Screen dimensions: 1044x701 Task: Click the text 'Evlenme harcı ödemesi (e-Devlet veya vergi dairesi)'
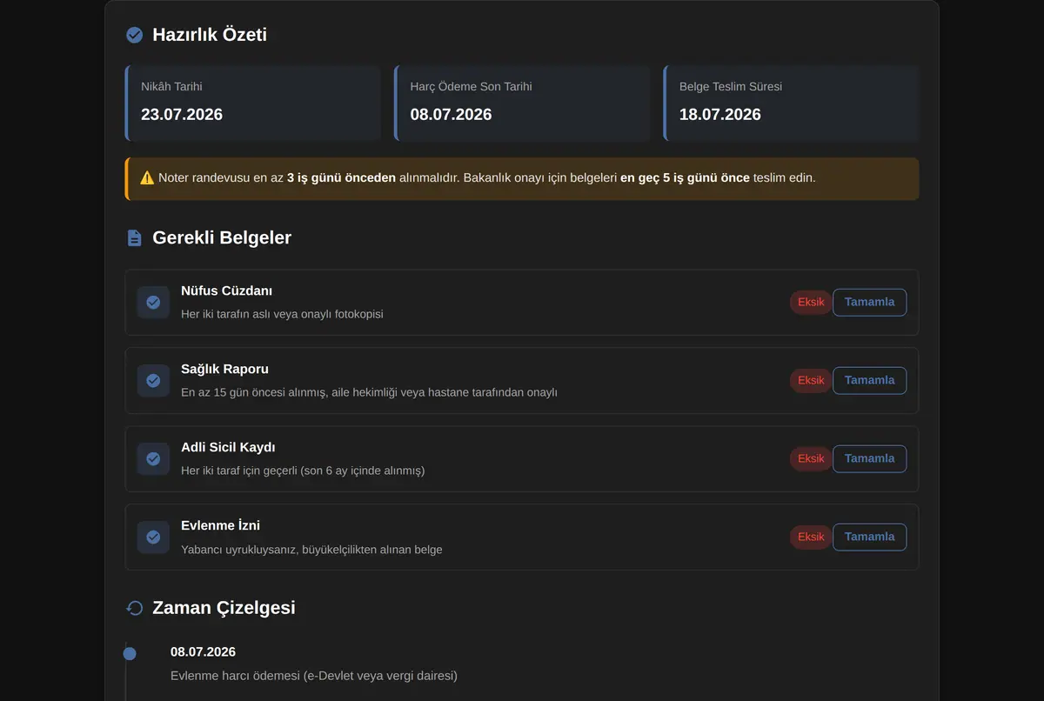[x=314, y=676]
